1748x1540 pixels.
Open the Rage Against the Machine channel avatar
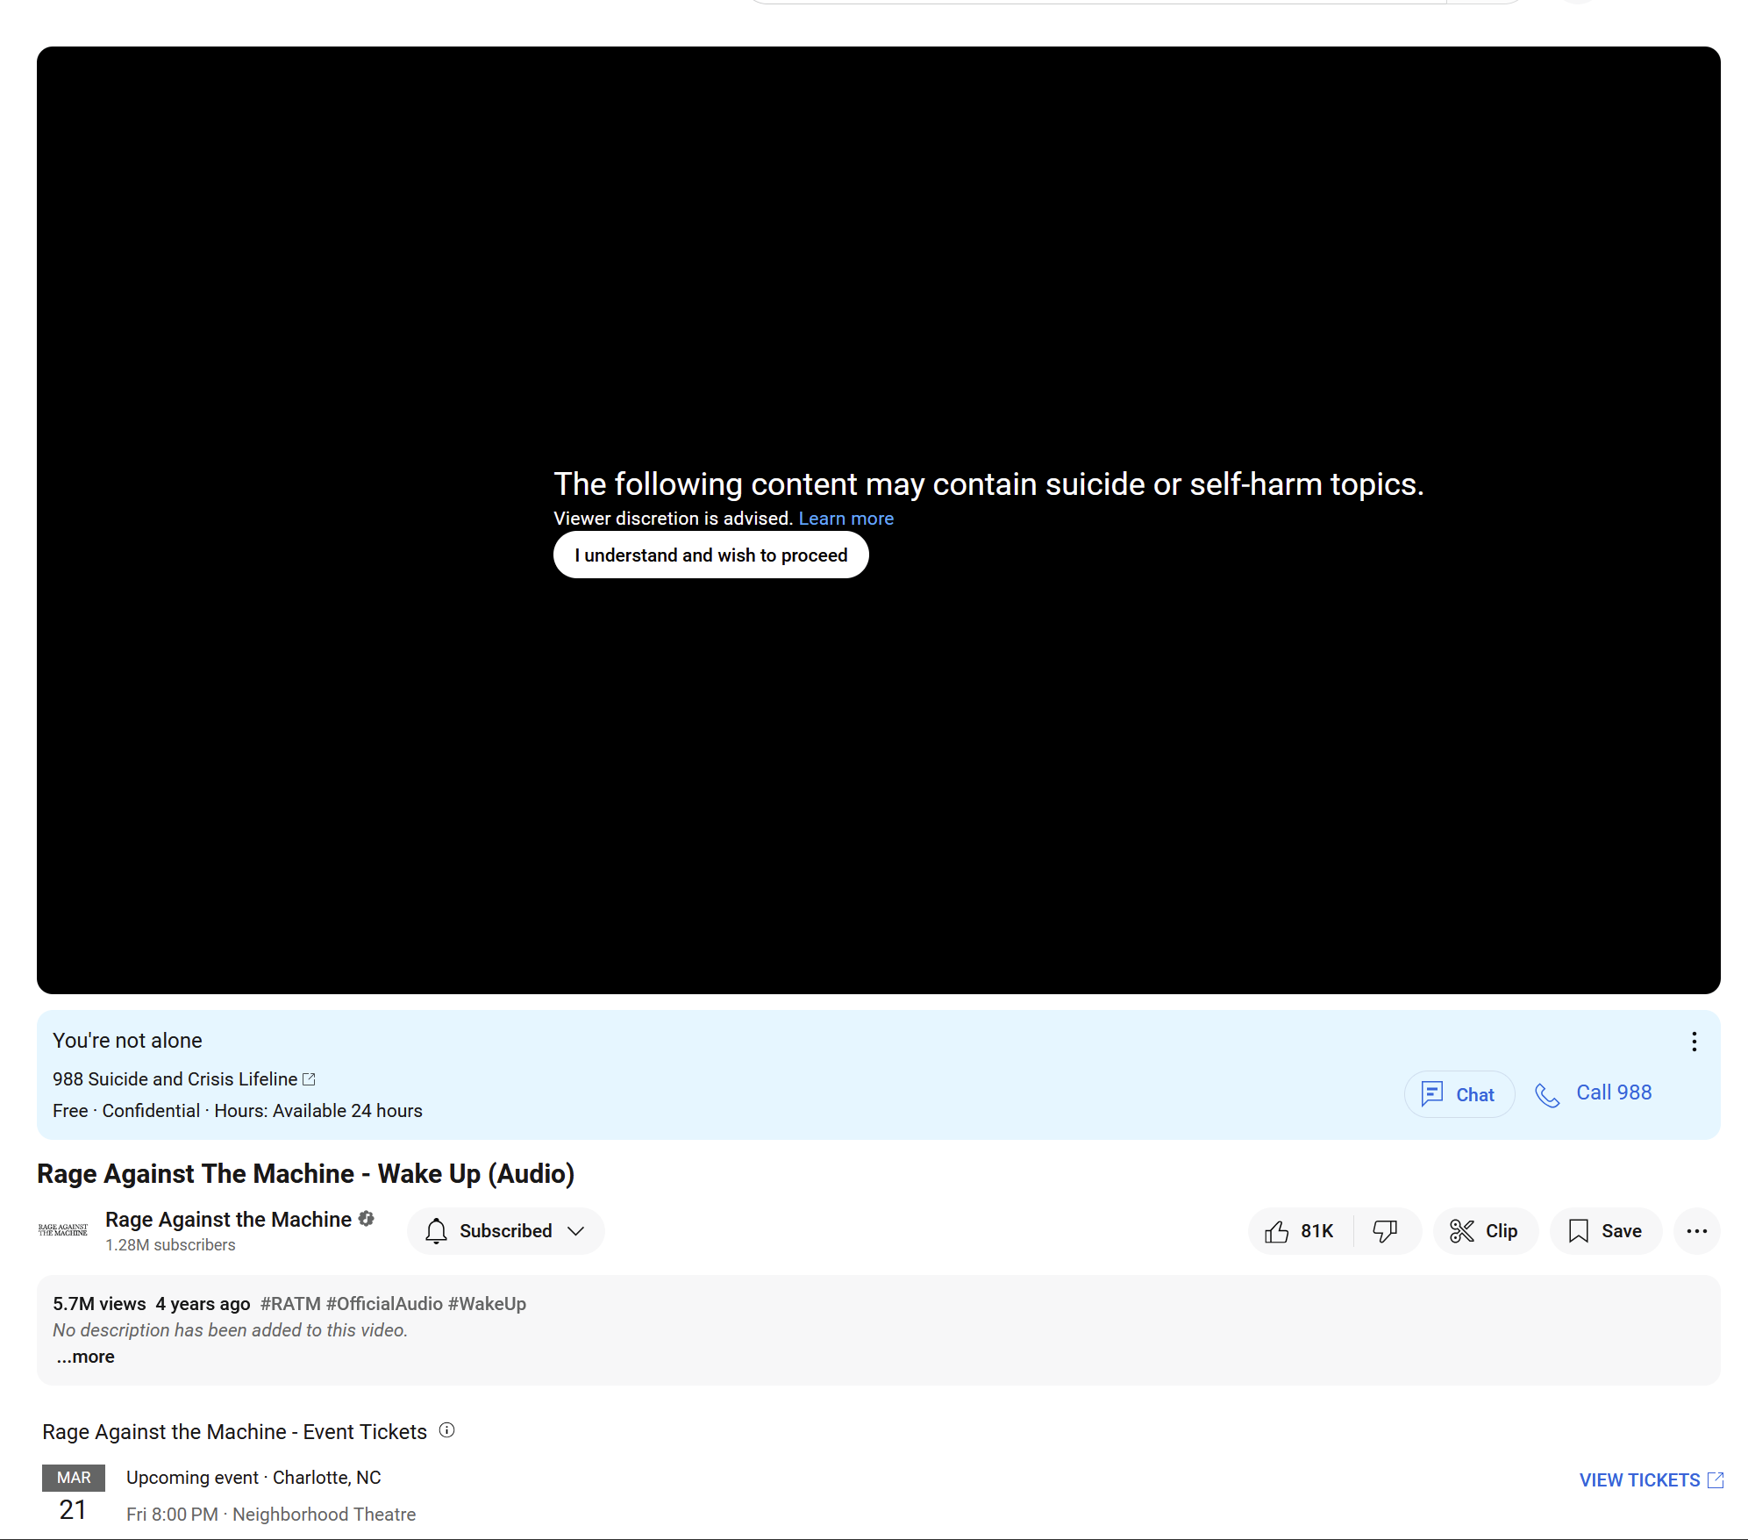pos(63,1230)
